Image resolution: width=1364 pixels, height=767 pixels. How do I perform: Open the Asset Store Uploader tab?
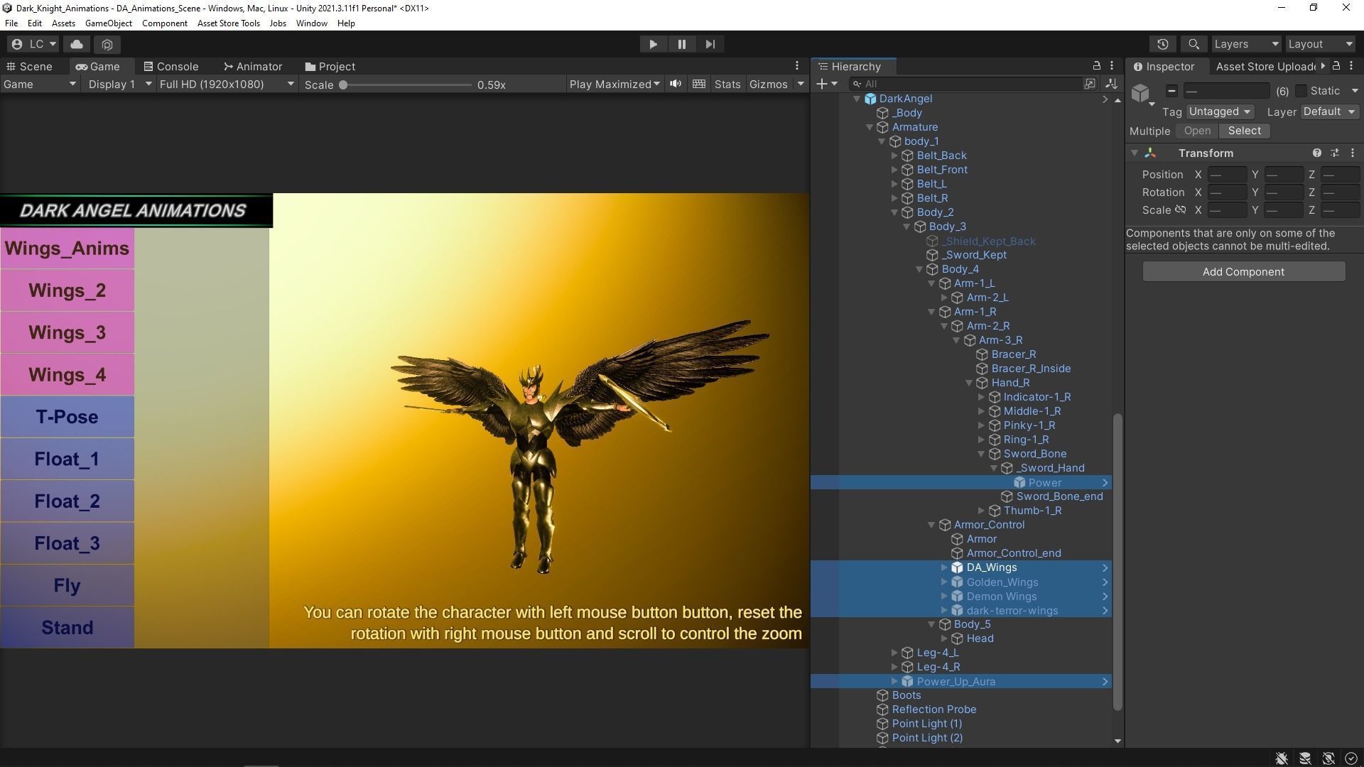click(1266, 66)
